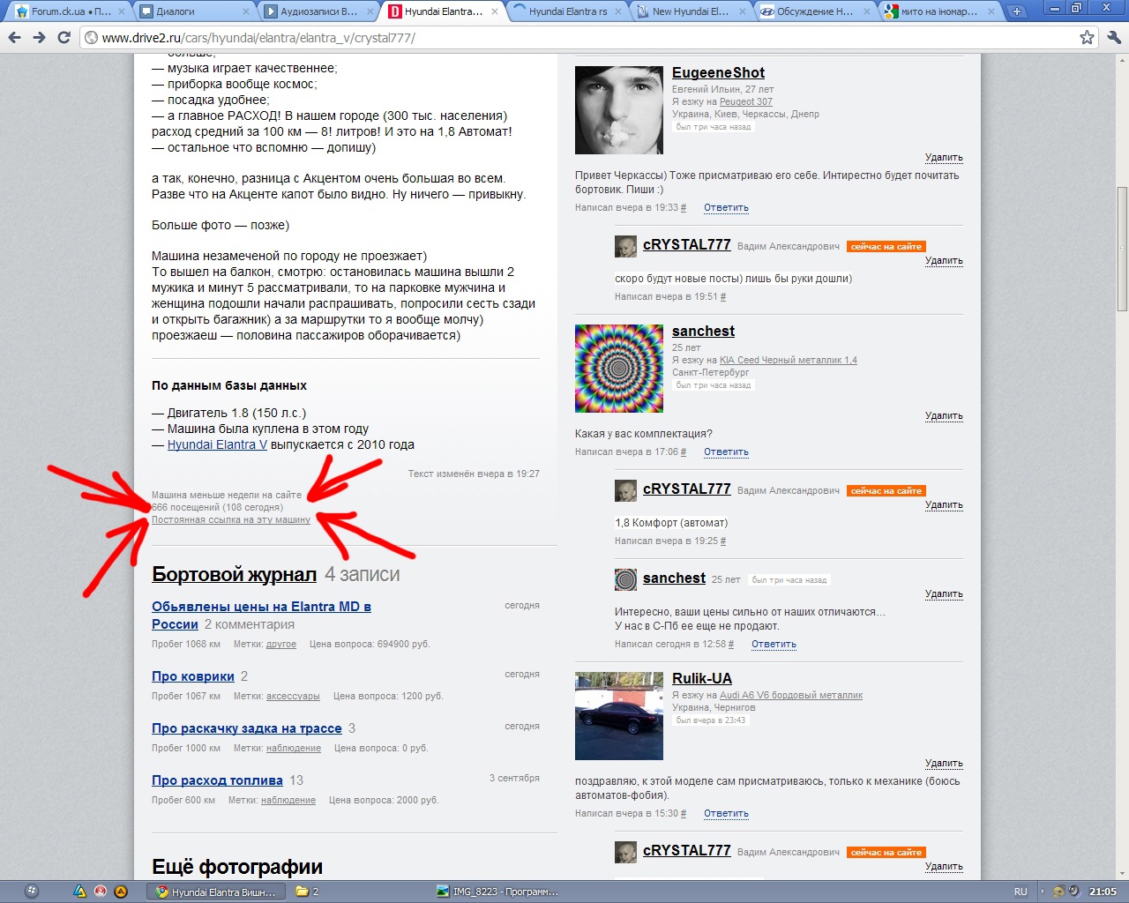The width and height of the screenshot is (1129, 903).
Task: Delete sanchest's "Какая у вас комплектация?" comment
Action: point(944,416)
